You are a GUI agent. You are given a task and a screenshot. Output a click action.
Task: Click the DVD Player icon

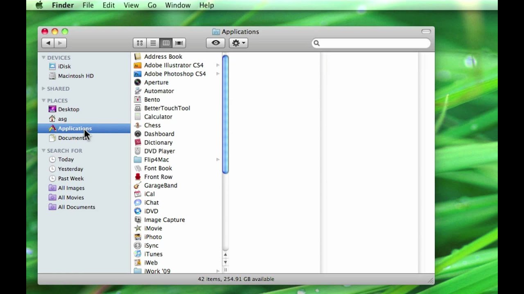[x=138, y=151]
